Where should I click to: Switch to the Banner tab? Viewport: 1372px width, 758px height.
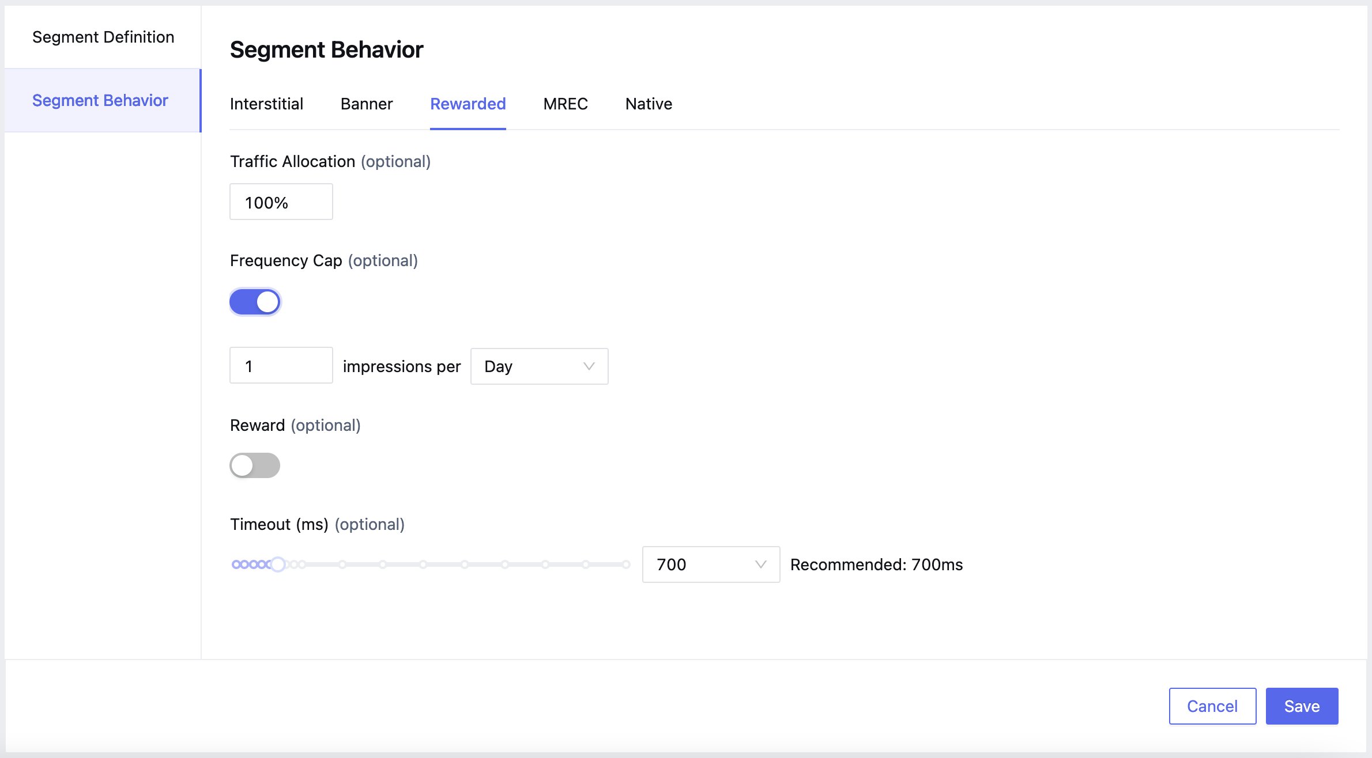367,104
